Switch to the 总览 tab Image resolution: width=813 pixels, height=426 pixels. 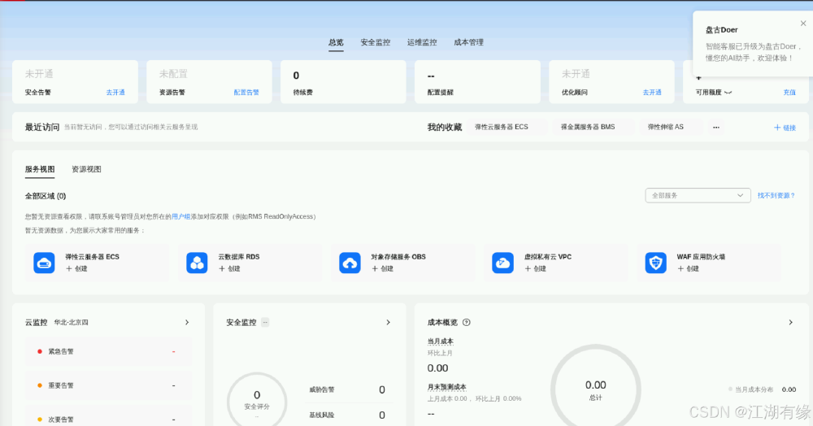tap(336, 42)
